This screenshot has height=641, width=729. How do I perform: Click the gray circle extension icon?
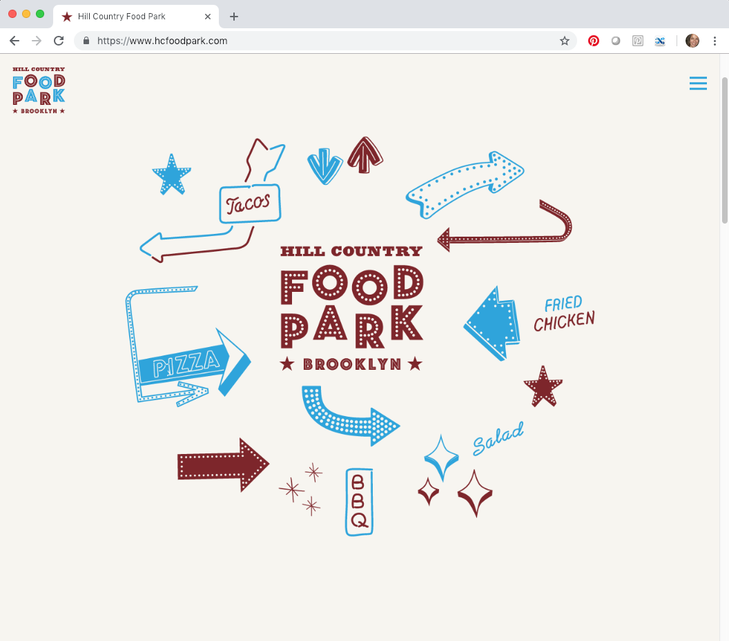pos(616,41)
